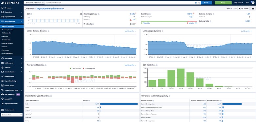256x122 pixels.
Task: Click the AI content tools icon
Action: click(x=2, y=72)
